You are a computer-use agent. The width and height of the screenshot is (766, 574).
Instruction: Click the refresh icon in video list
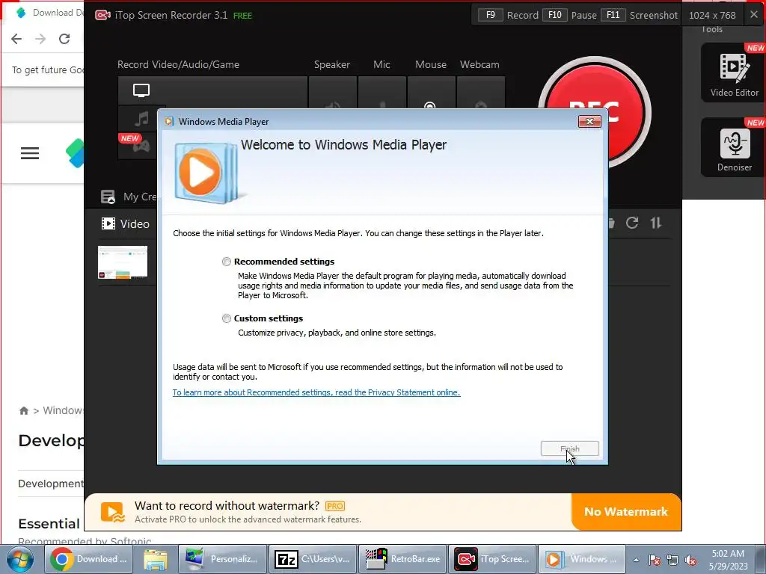632,223
